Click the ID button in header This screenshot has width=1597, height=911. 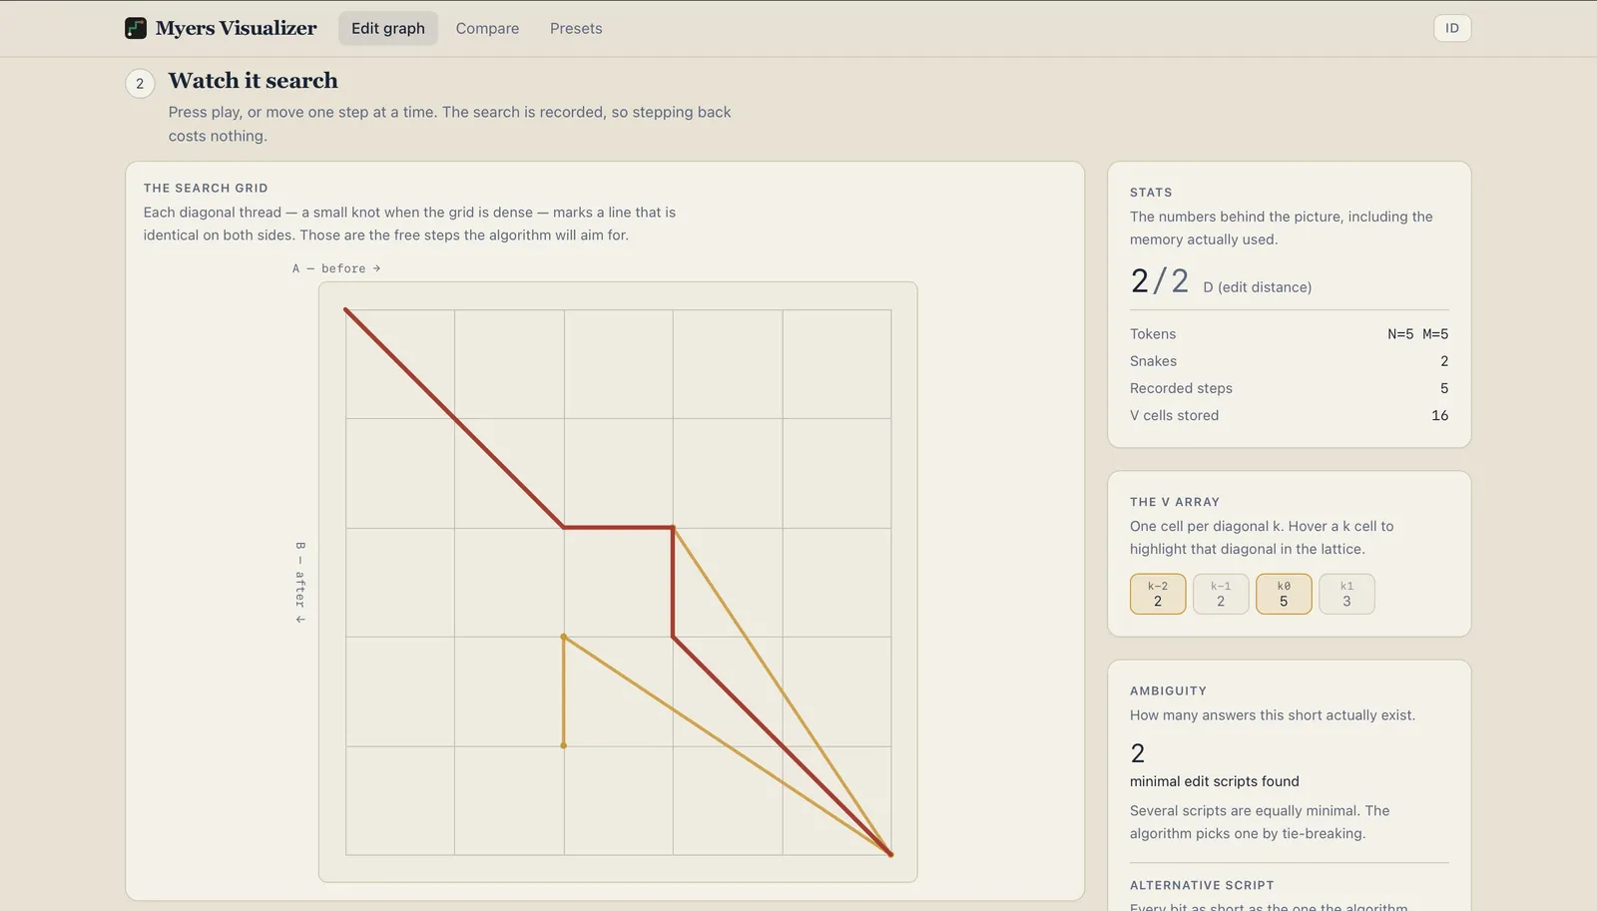(1452, 28)
